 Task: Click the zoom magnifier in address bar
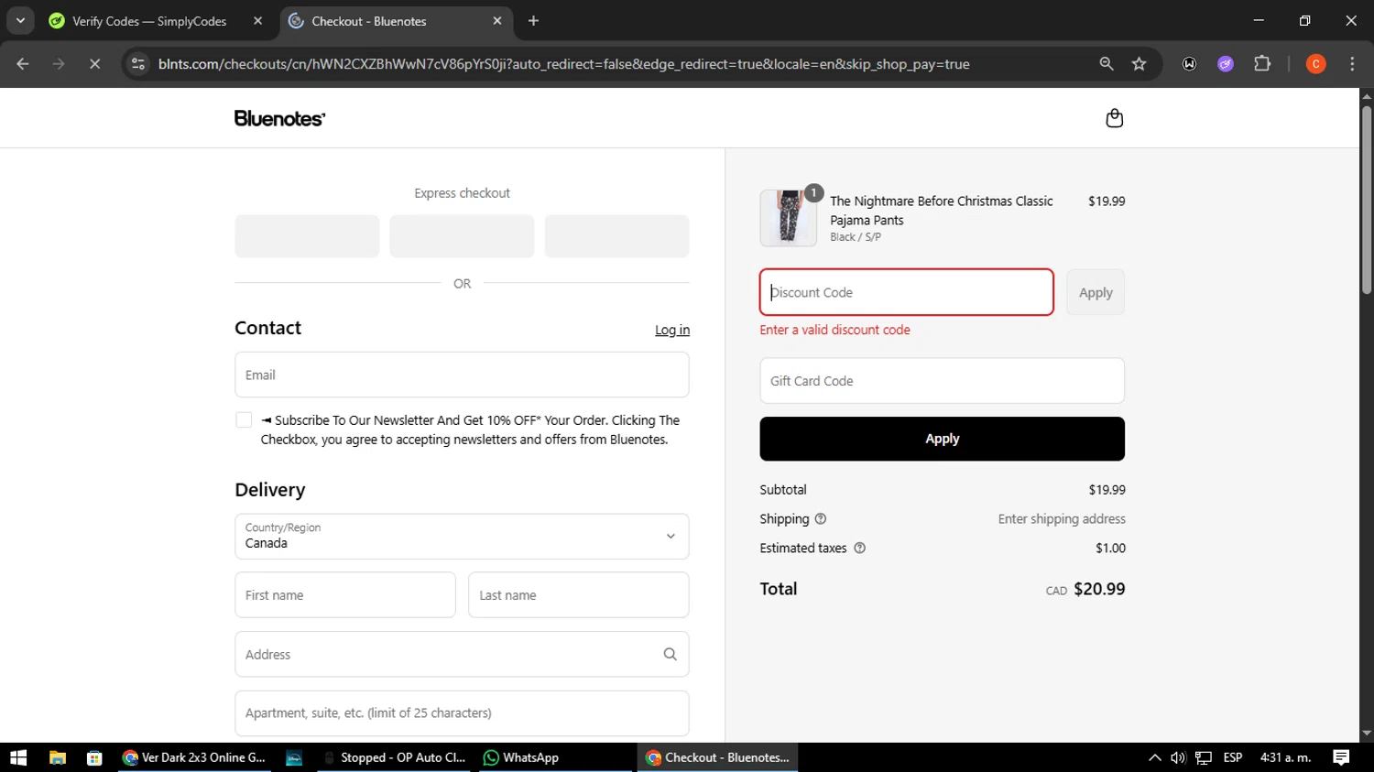coord(1107,64)
